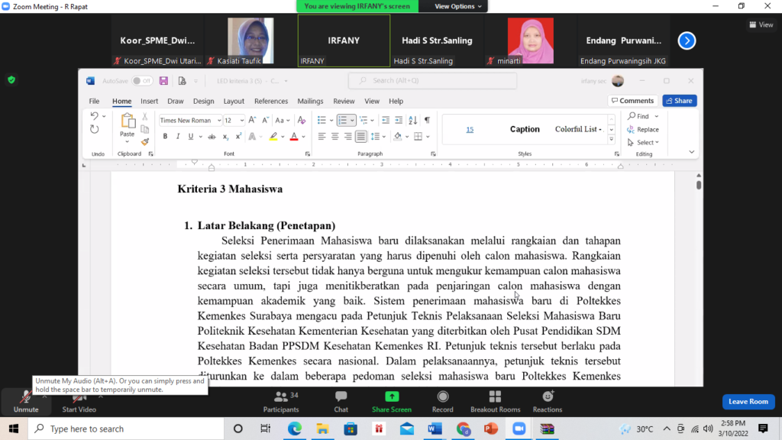Viewport: 782px width, 440px height.
Task: Open Zoom Reactions
Action: [x=547, y=402]
